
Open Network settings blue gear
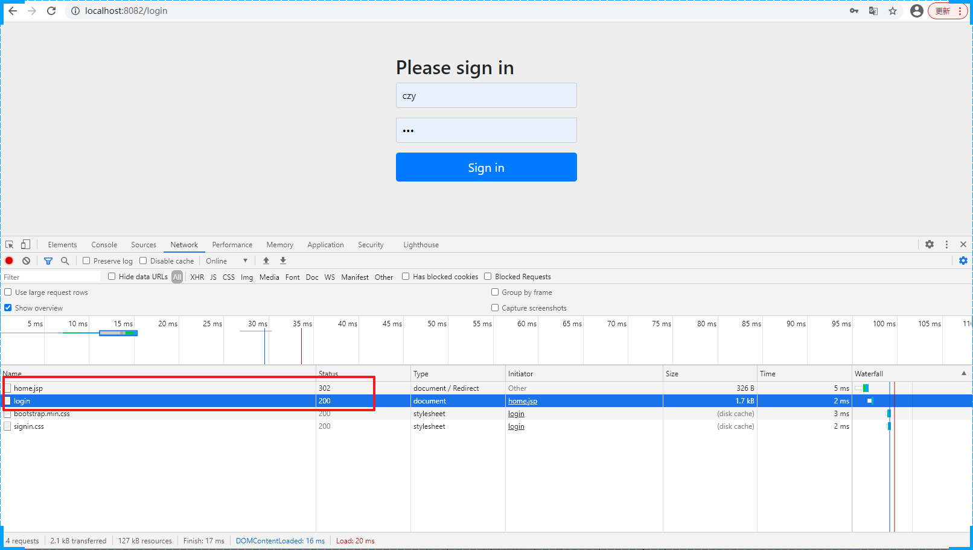[x=963, y=261]
